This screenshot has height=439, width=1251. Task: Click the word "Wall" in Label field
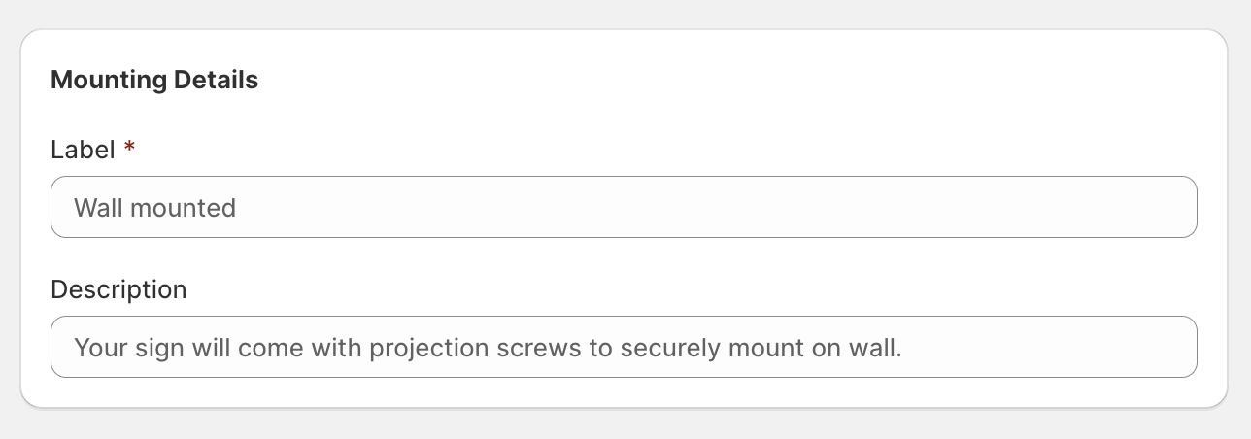pyautogui.click(x=96, y=208)
